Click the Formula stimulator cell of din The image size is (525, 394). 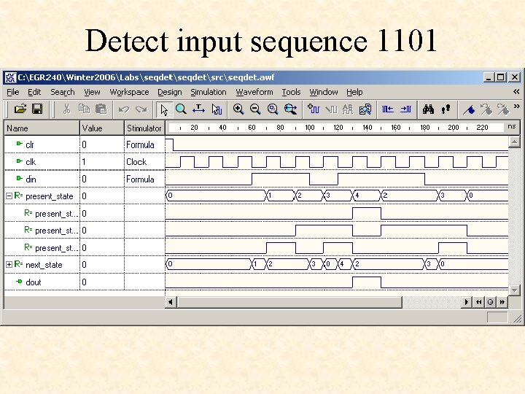click(144, 179)
